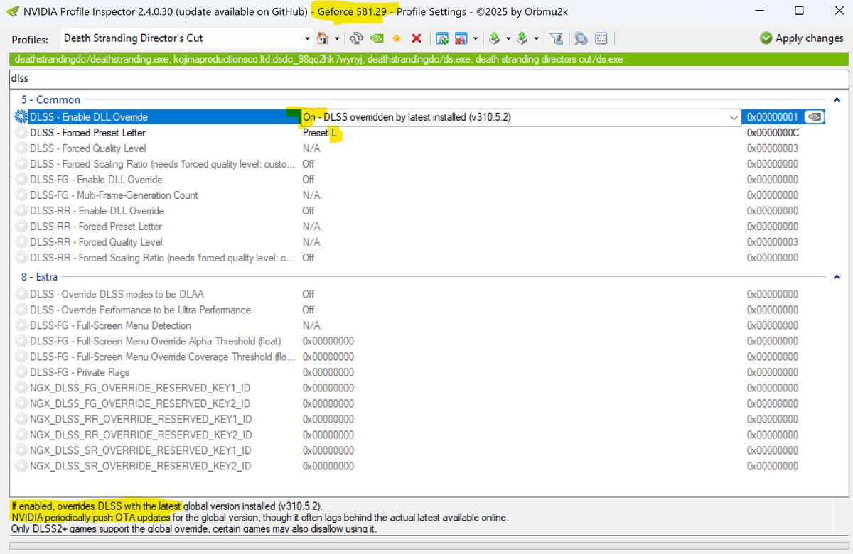The image size is (853, 554).
Task: Click the 5 - Common section header
Action: click(x=50, y=100)
